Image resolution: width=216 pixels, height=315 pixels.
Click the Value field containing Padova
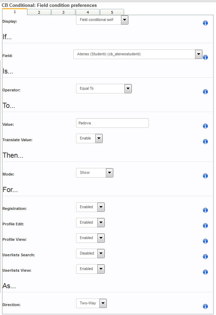pyautogui.click(x=112, y=123)
